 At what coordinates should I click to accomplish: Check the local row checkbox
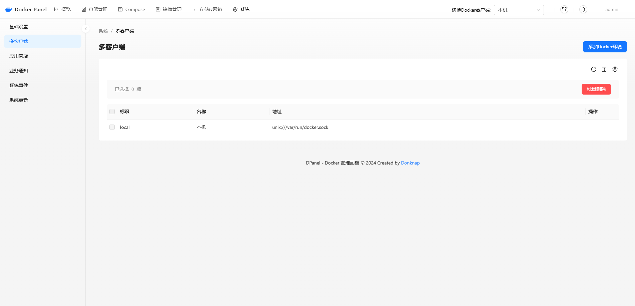point(112,127)
